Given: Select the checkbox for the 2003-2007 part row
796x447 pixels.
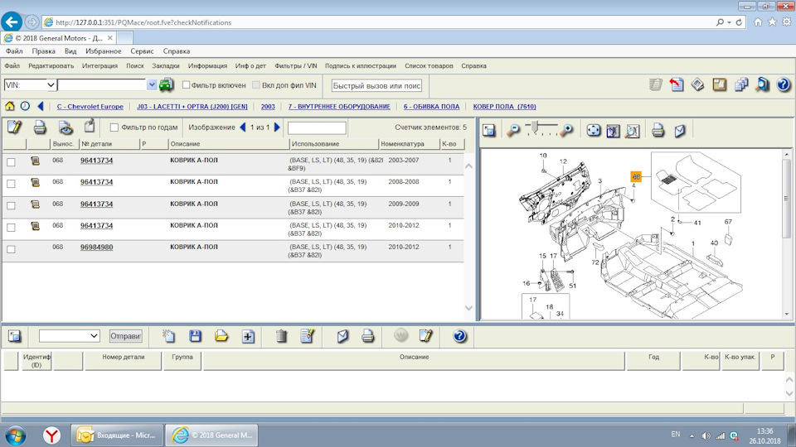Looking at the screenshot, I should tap(11, 162).
